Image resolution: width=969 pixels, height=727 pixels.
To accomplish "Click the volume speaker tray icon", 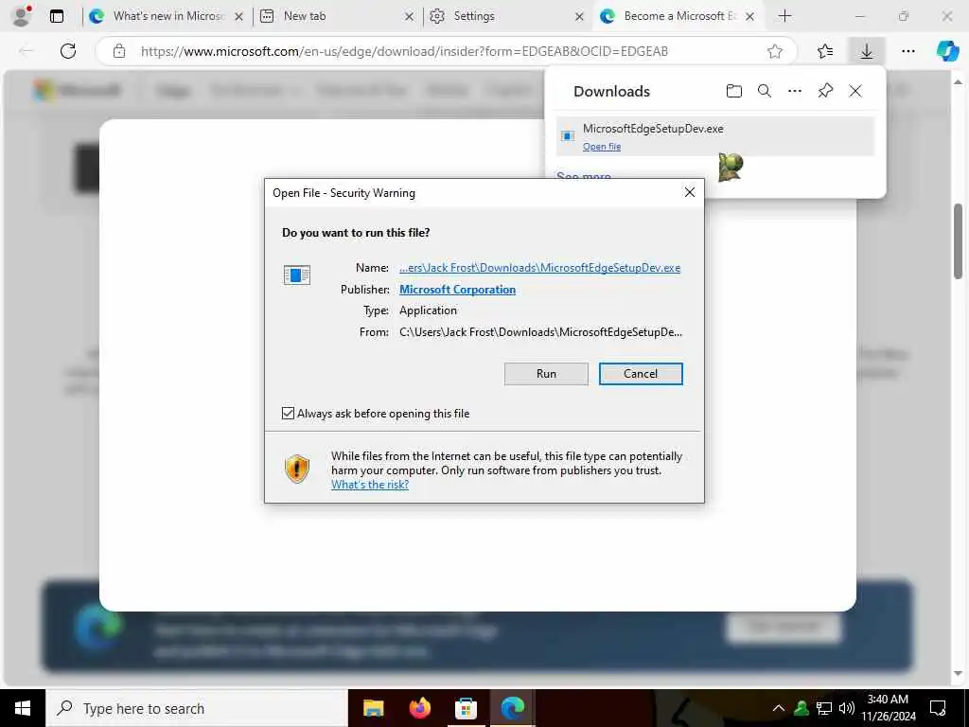I will tap(847, 708).
